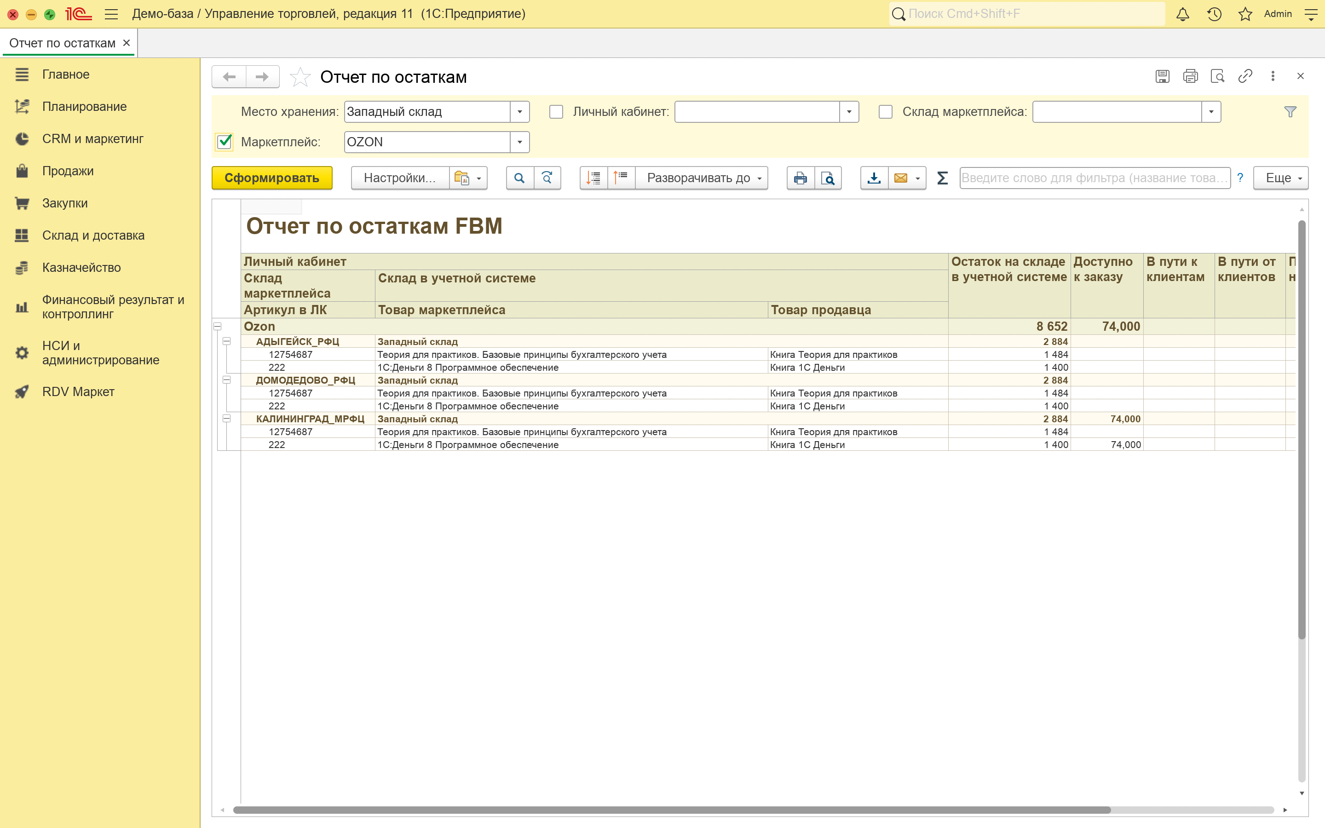Click the print report icon in the toolbar
This screenshot has height=828, width=1325.
click(801, 178)
